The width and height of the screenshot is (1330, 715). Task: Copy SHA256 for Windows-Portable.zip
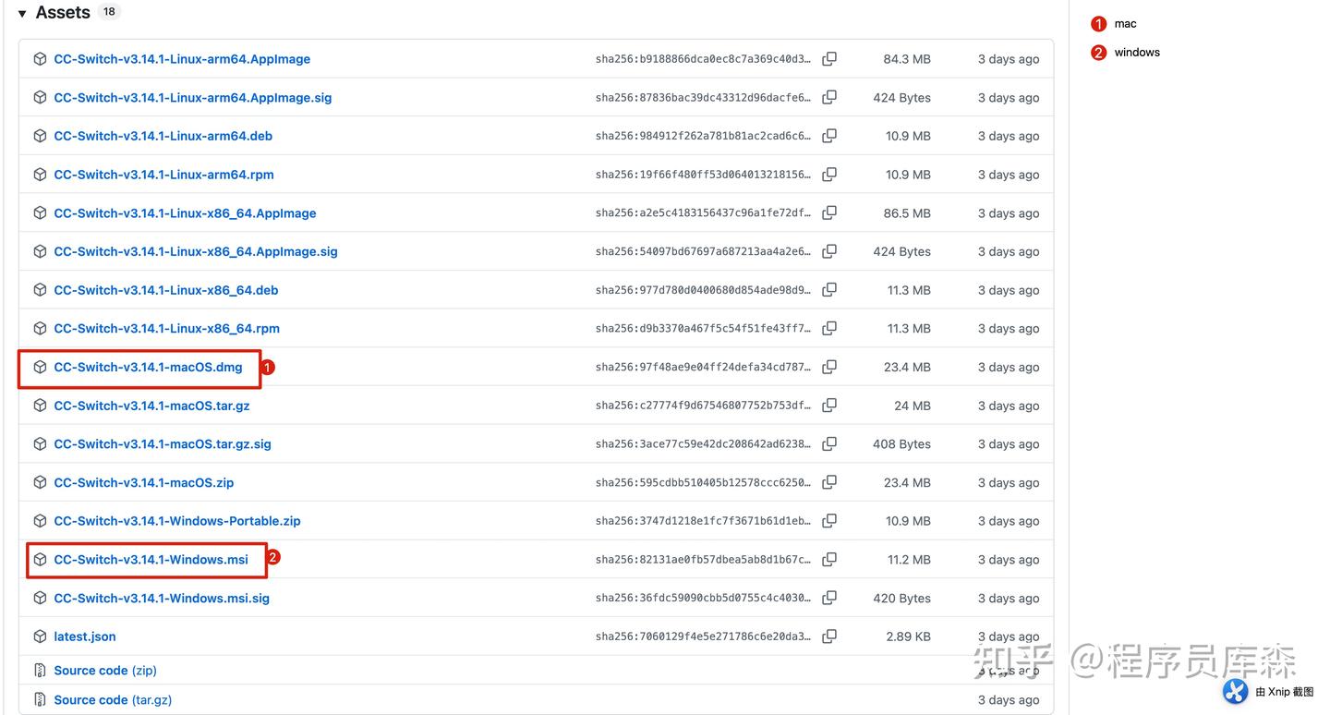pos(829,521)
